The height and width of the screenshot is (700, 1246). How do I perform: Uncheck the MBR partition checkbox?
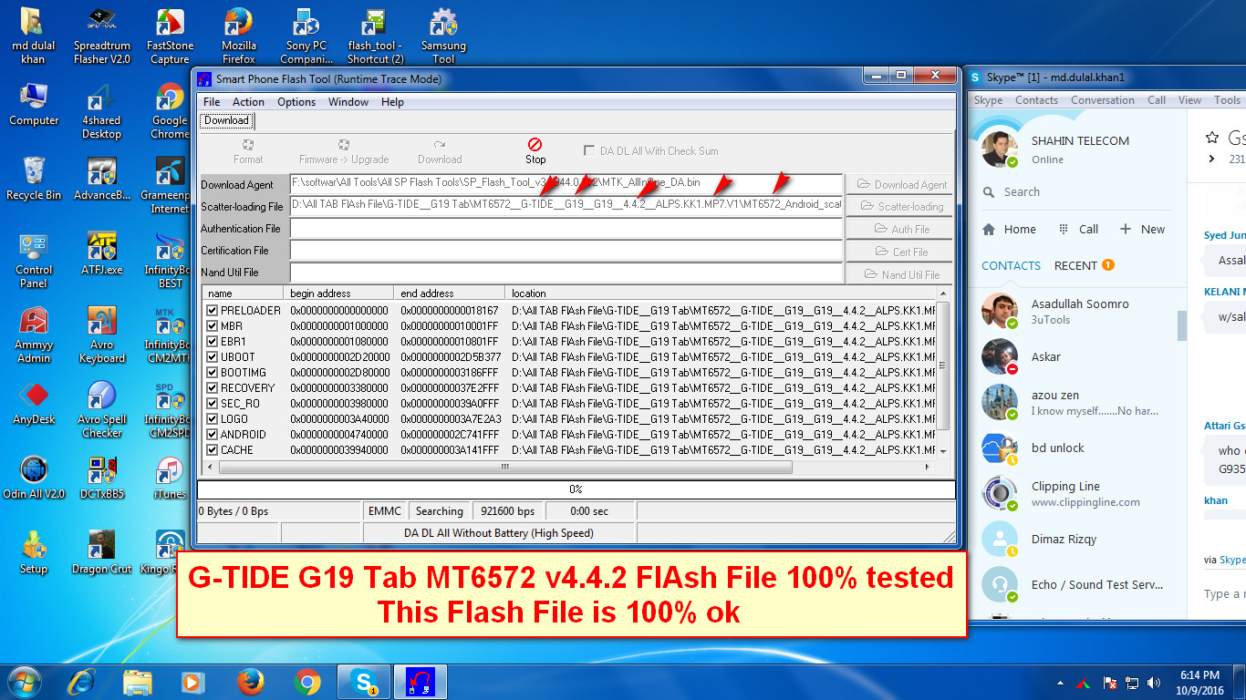click(x=212, y=325)
